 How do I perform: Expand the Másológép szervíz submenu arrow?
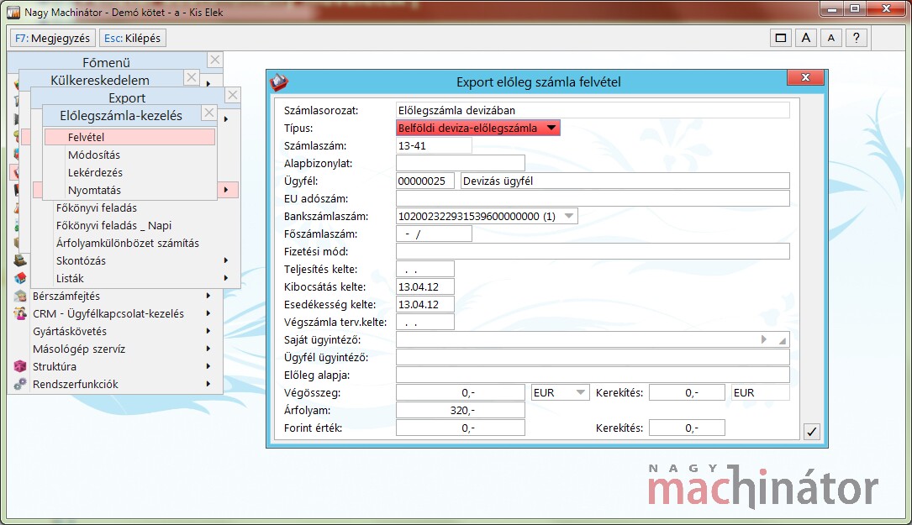click(208, 349)
